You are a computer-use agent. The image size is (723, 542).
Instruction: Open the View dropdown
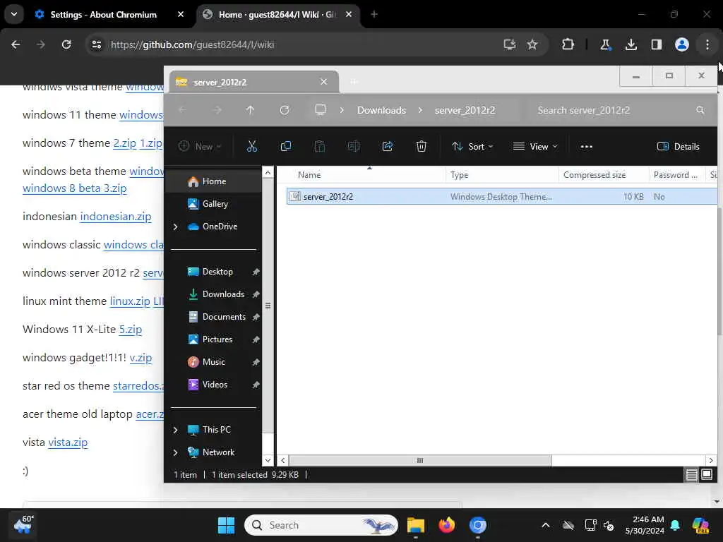[x=535, y=147]
